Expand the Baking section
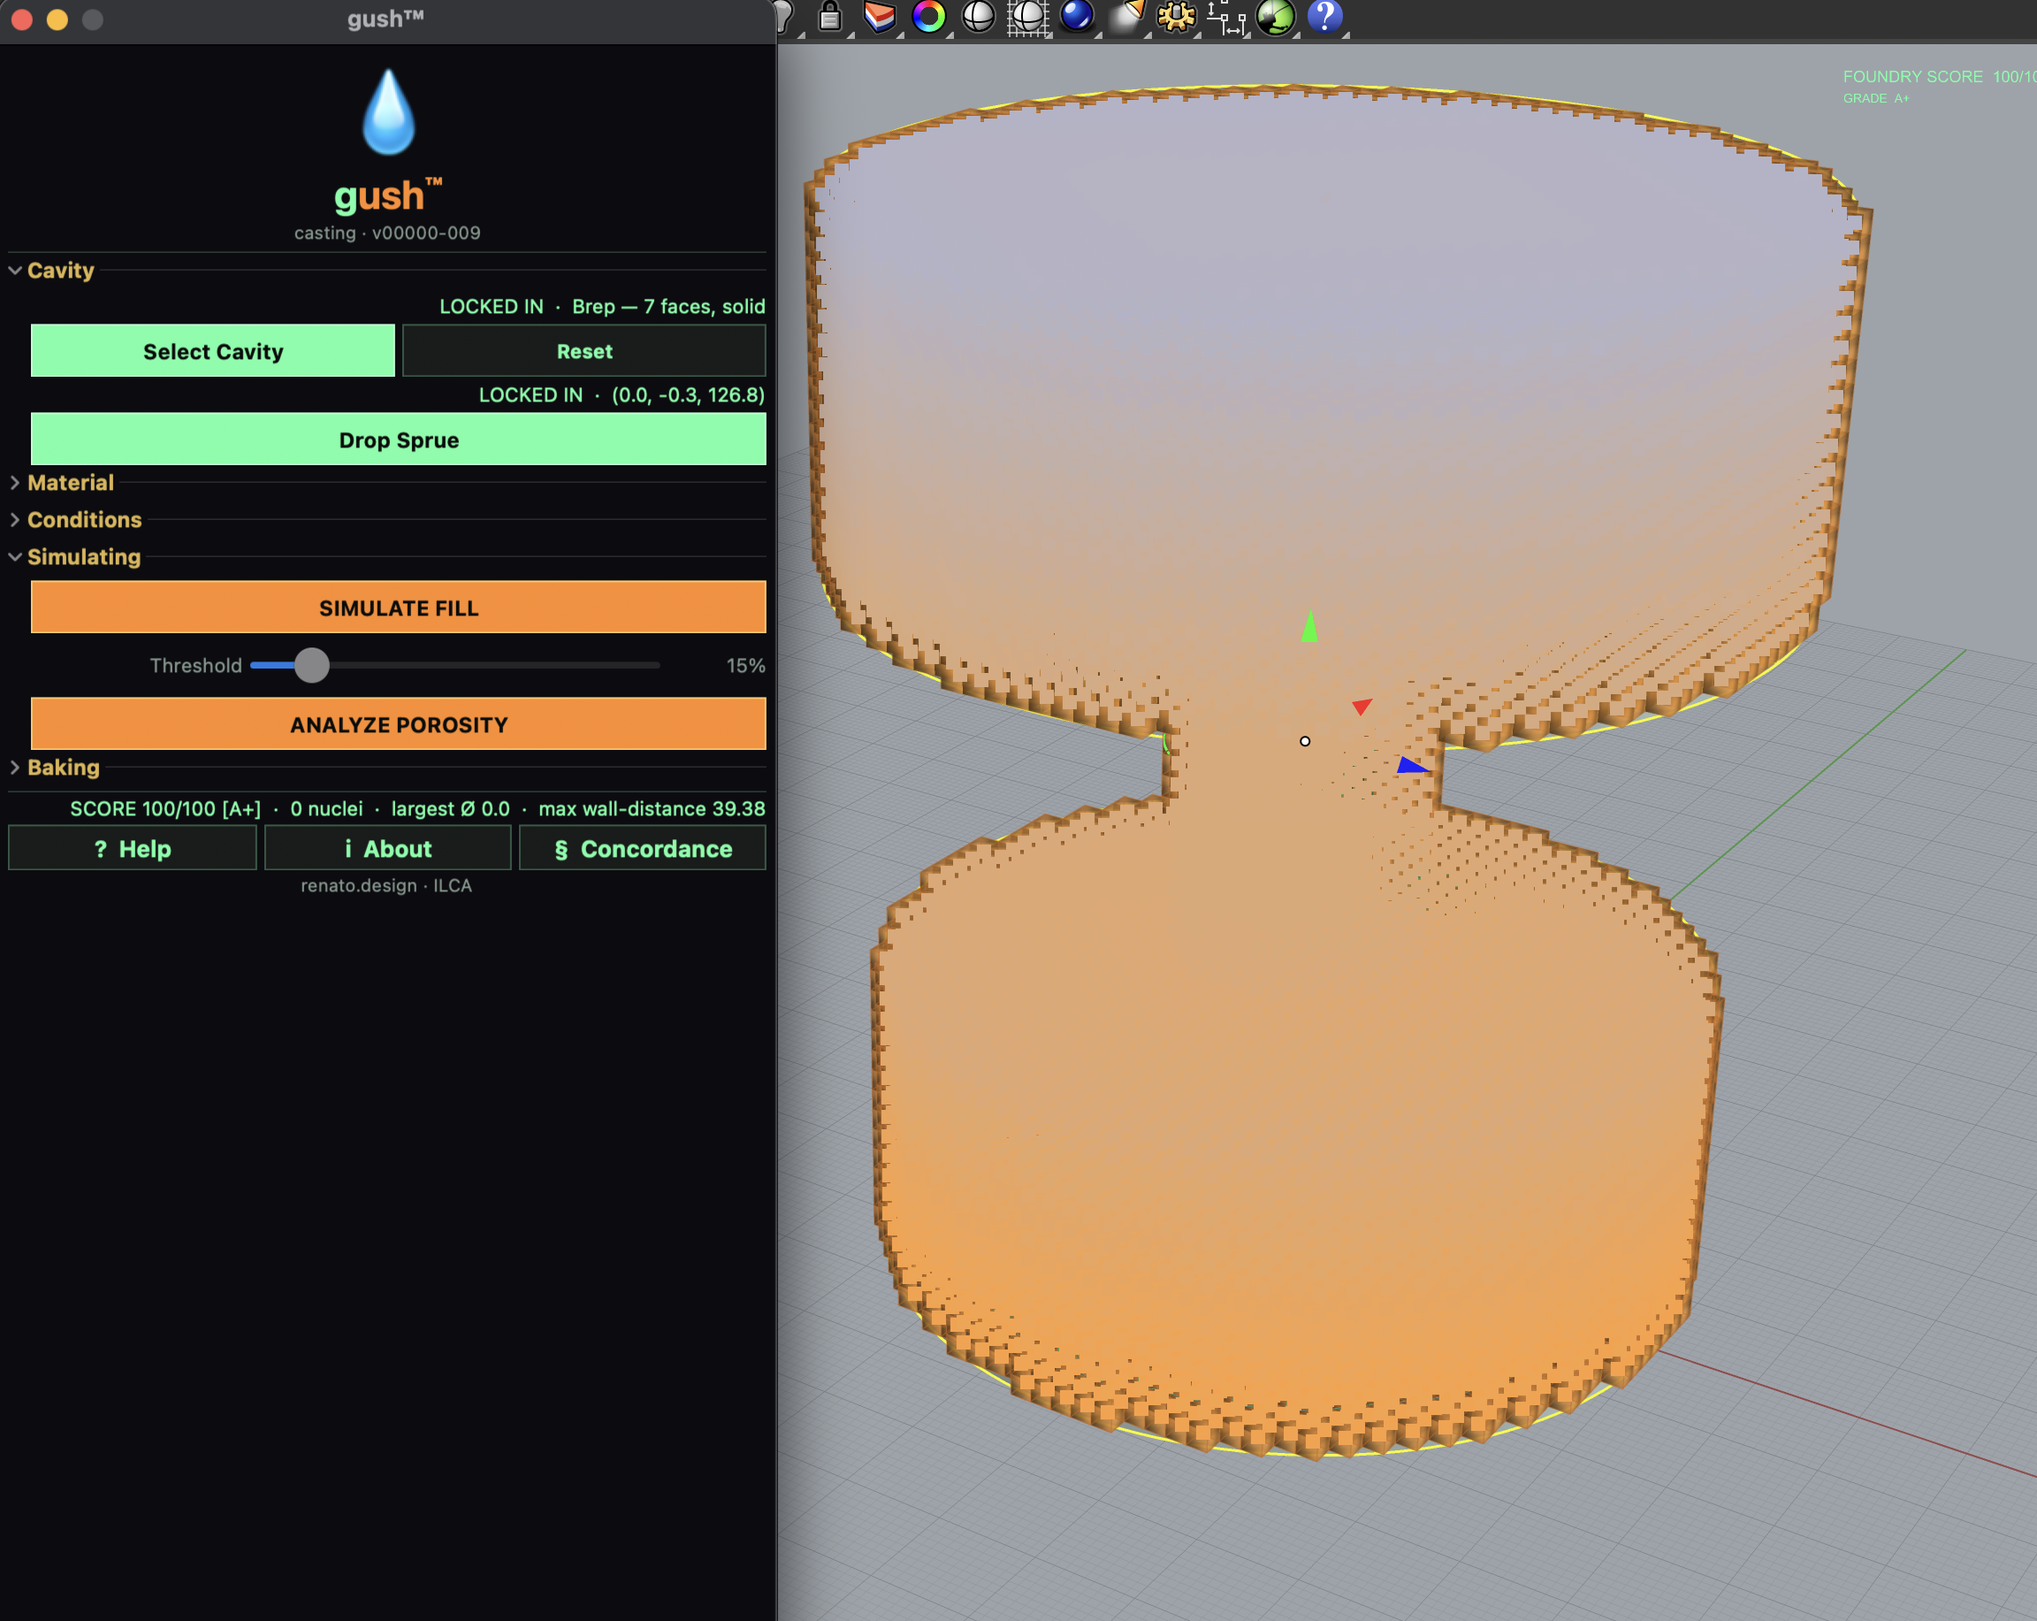2037x1621 pixels. point(63,768)
